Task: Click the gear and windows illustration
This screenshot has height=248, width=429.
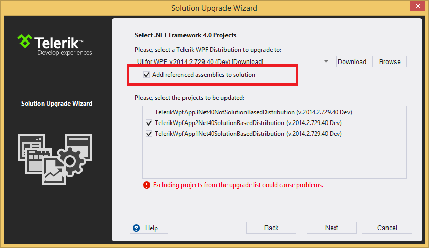Action: [x=55, y=160]
